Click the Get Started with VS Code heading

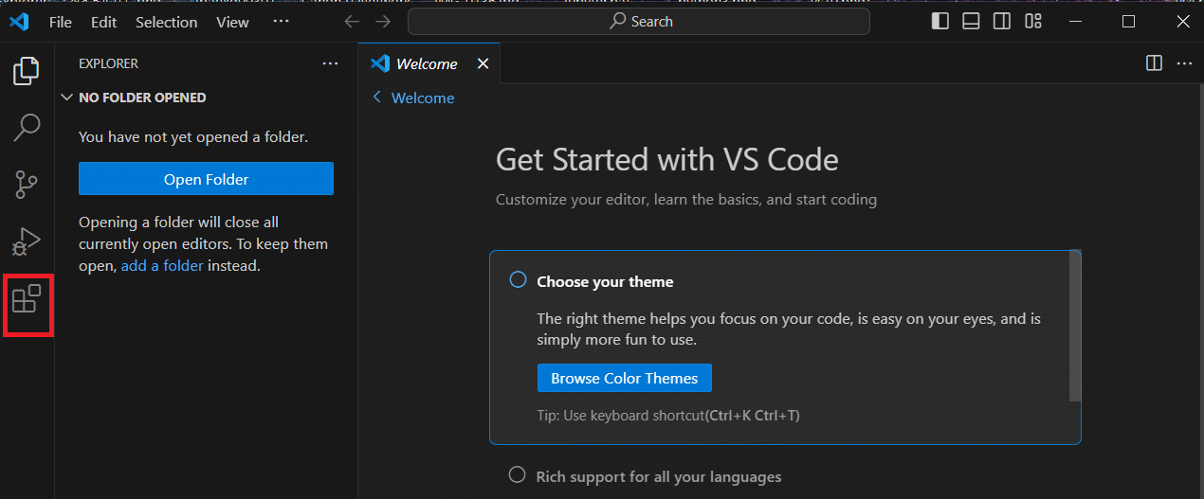point(667,159)
